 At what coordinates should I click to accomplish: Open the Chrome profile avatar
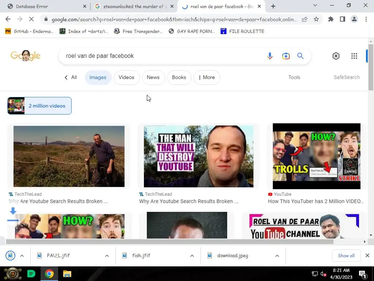(x=354, y=19)
